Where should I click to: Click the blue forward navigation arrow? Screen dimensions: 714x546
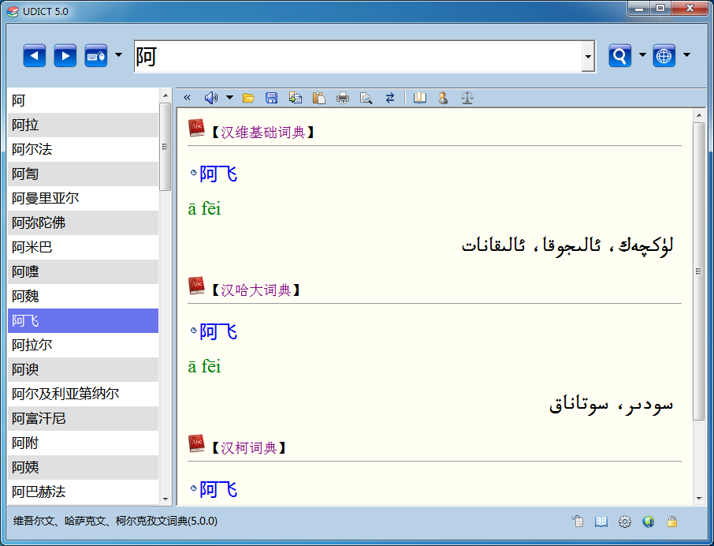pos(65,56)
